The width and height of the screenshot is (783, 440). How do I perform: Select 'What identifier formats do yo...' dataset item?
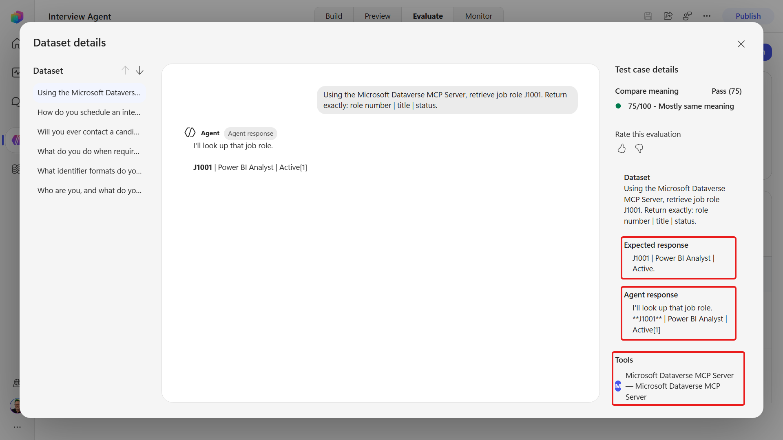pos(89,171)
